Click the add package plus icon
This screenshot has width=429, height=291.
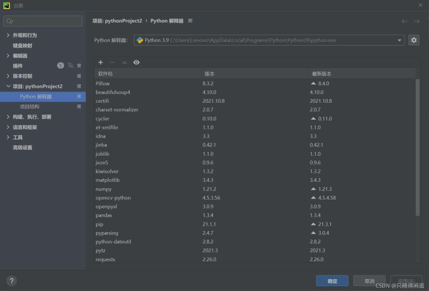point(100,63)
